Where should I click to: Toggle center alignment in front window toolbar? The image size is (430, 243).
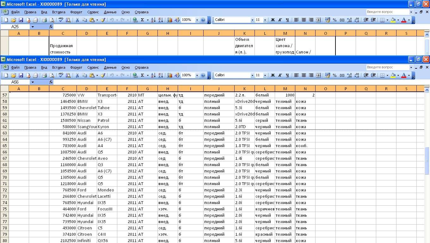tap(304, 75)
